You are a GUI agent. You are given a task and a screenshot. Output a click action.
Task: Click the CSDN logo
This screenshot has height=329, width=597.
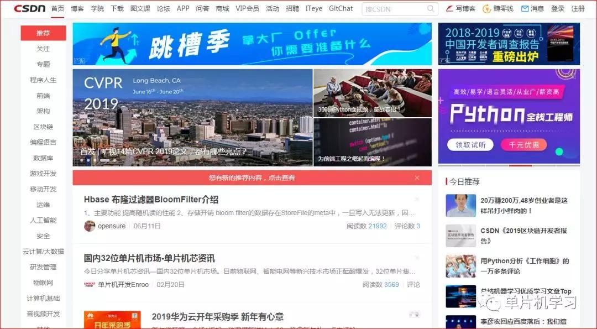[30, 8]
